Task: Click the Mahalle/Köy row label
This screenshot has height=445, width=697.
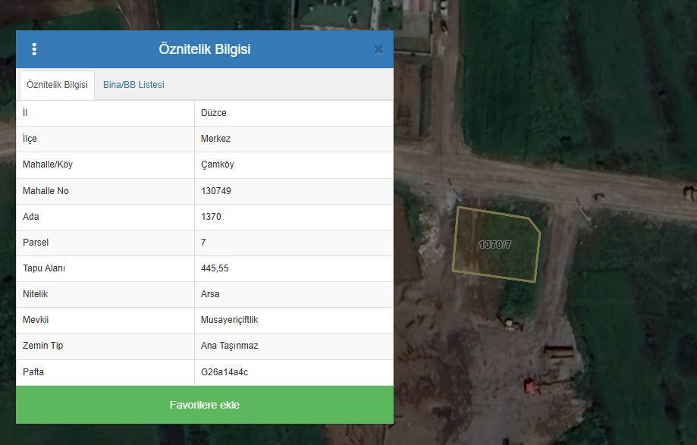Action: [x=48, y=165]
